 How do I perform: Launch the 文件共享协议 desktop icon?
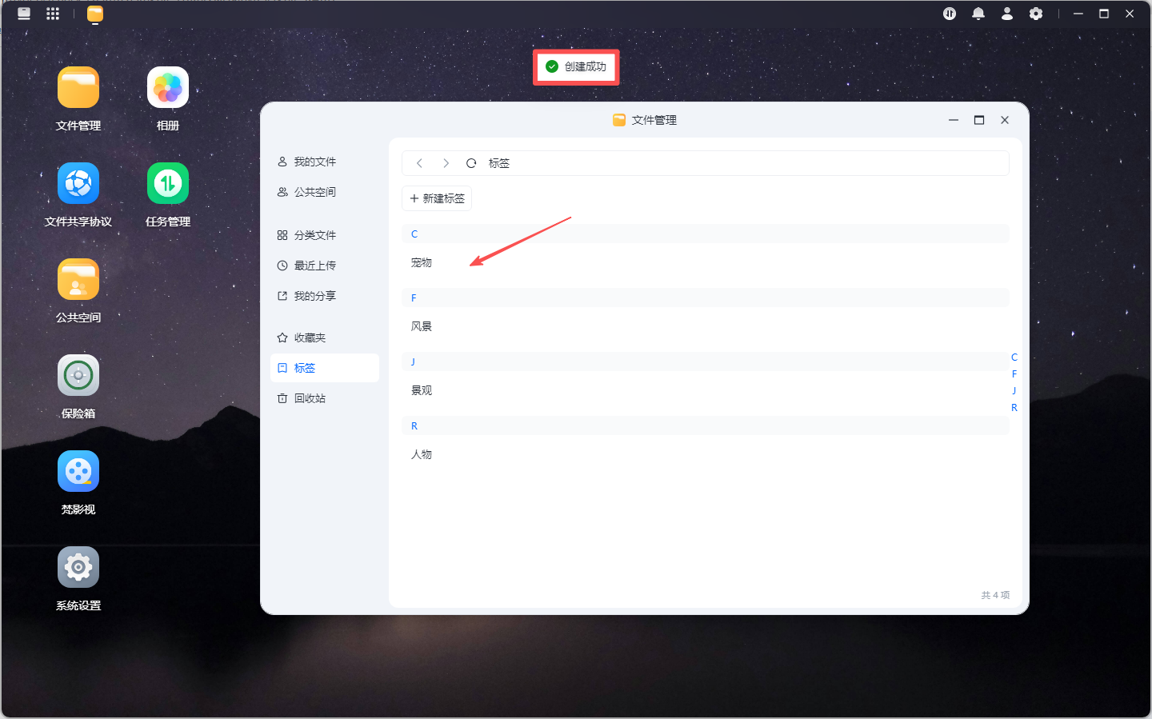(78, 183)
